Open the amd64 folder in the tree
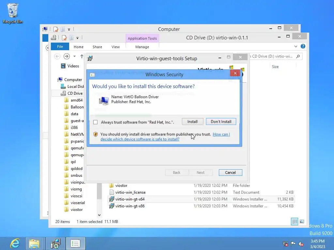 (x=73, y=100)
